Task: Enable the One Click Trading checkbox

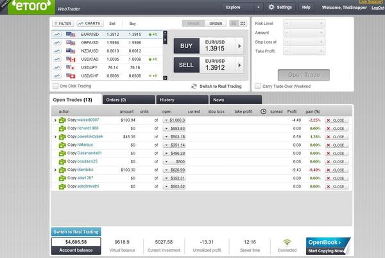Action: point(56,86)
